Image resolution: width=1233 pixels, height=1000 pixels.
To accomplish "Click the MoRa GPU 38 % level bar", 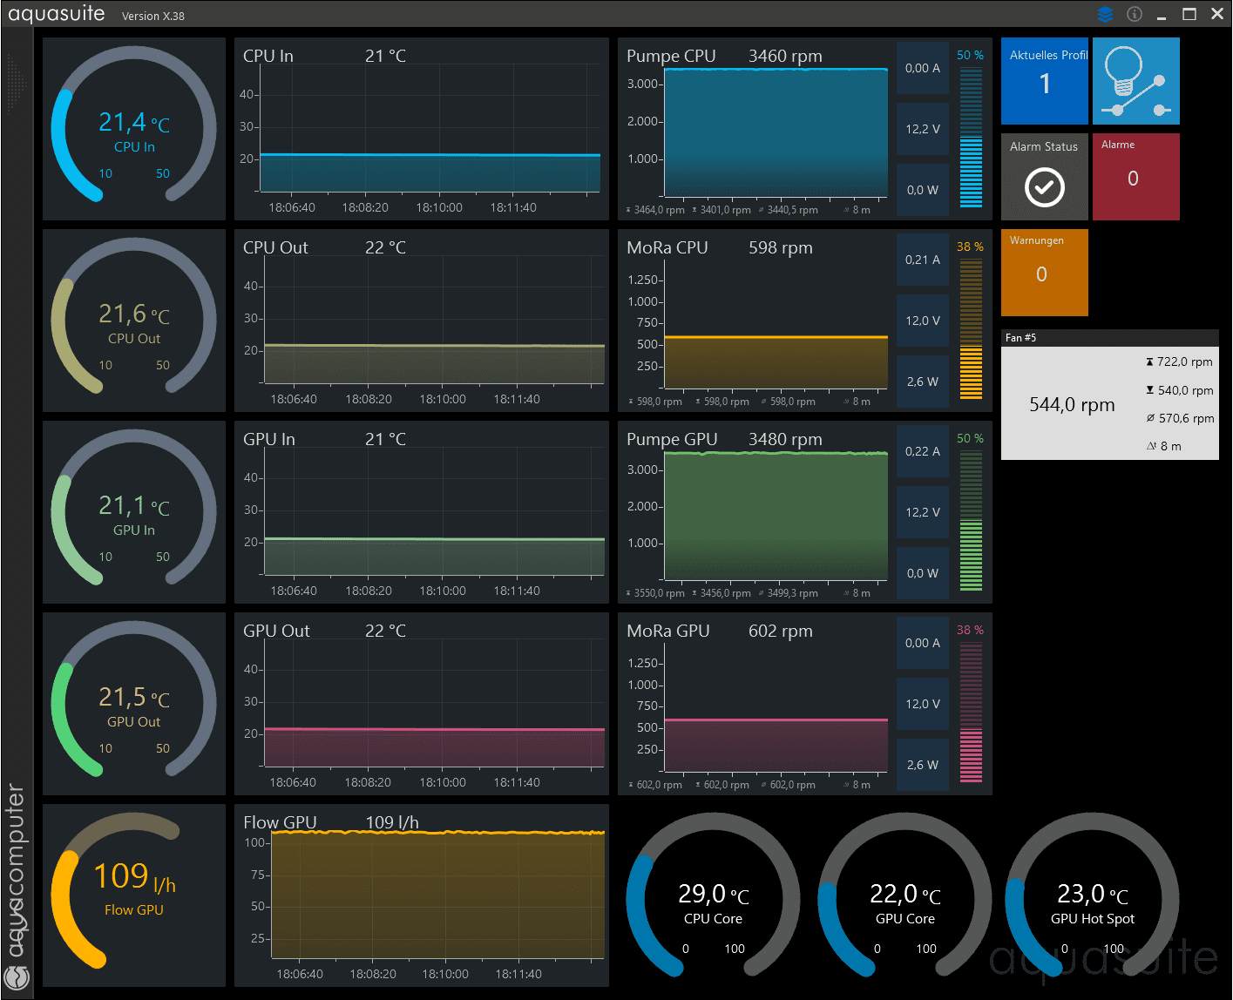I will click(971, 712).
